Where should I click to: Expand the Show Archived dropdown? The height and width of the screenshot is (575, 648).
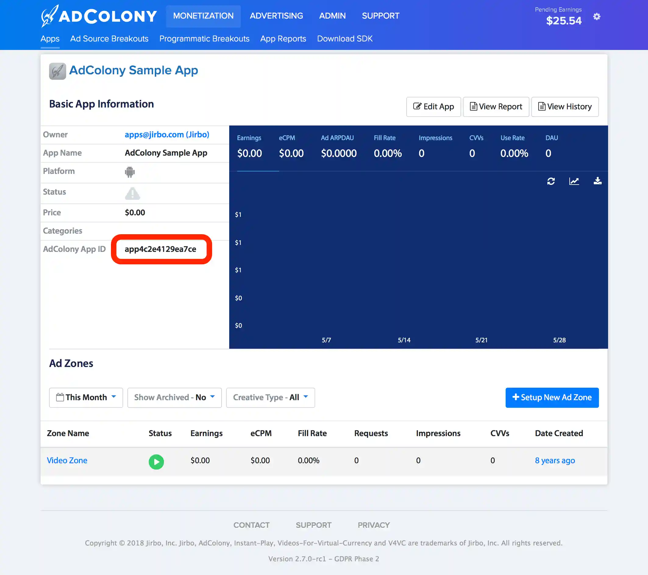[174, 397]
